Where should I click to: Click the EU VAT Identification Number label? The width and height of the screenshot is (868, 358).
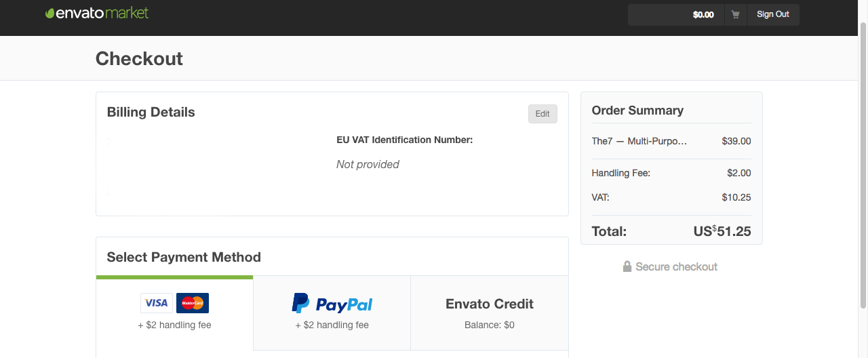pos(404,140)
